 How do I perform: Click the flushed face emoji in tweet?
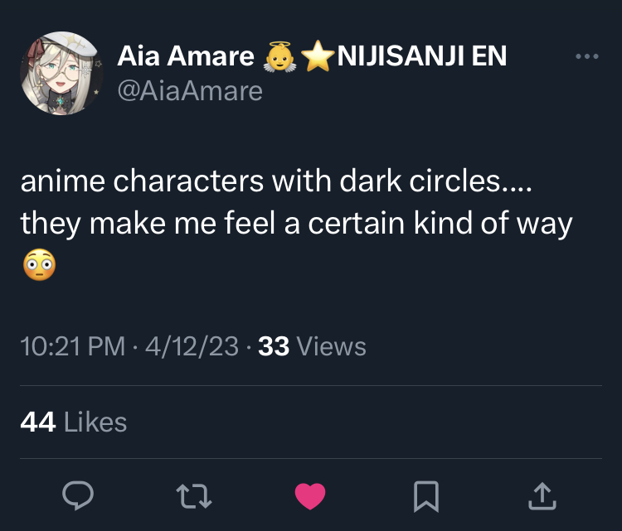tap(38, 266)
